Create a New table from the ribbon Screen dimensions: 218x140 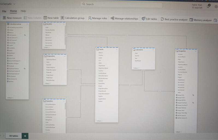tap(51, 18)
